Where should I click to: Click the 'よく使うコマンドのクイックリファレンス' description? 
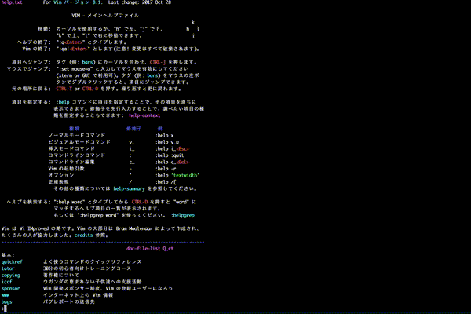tap(92, 261)
